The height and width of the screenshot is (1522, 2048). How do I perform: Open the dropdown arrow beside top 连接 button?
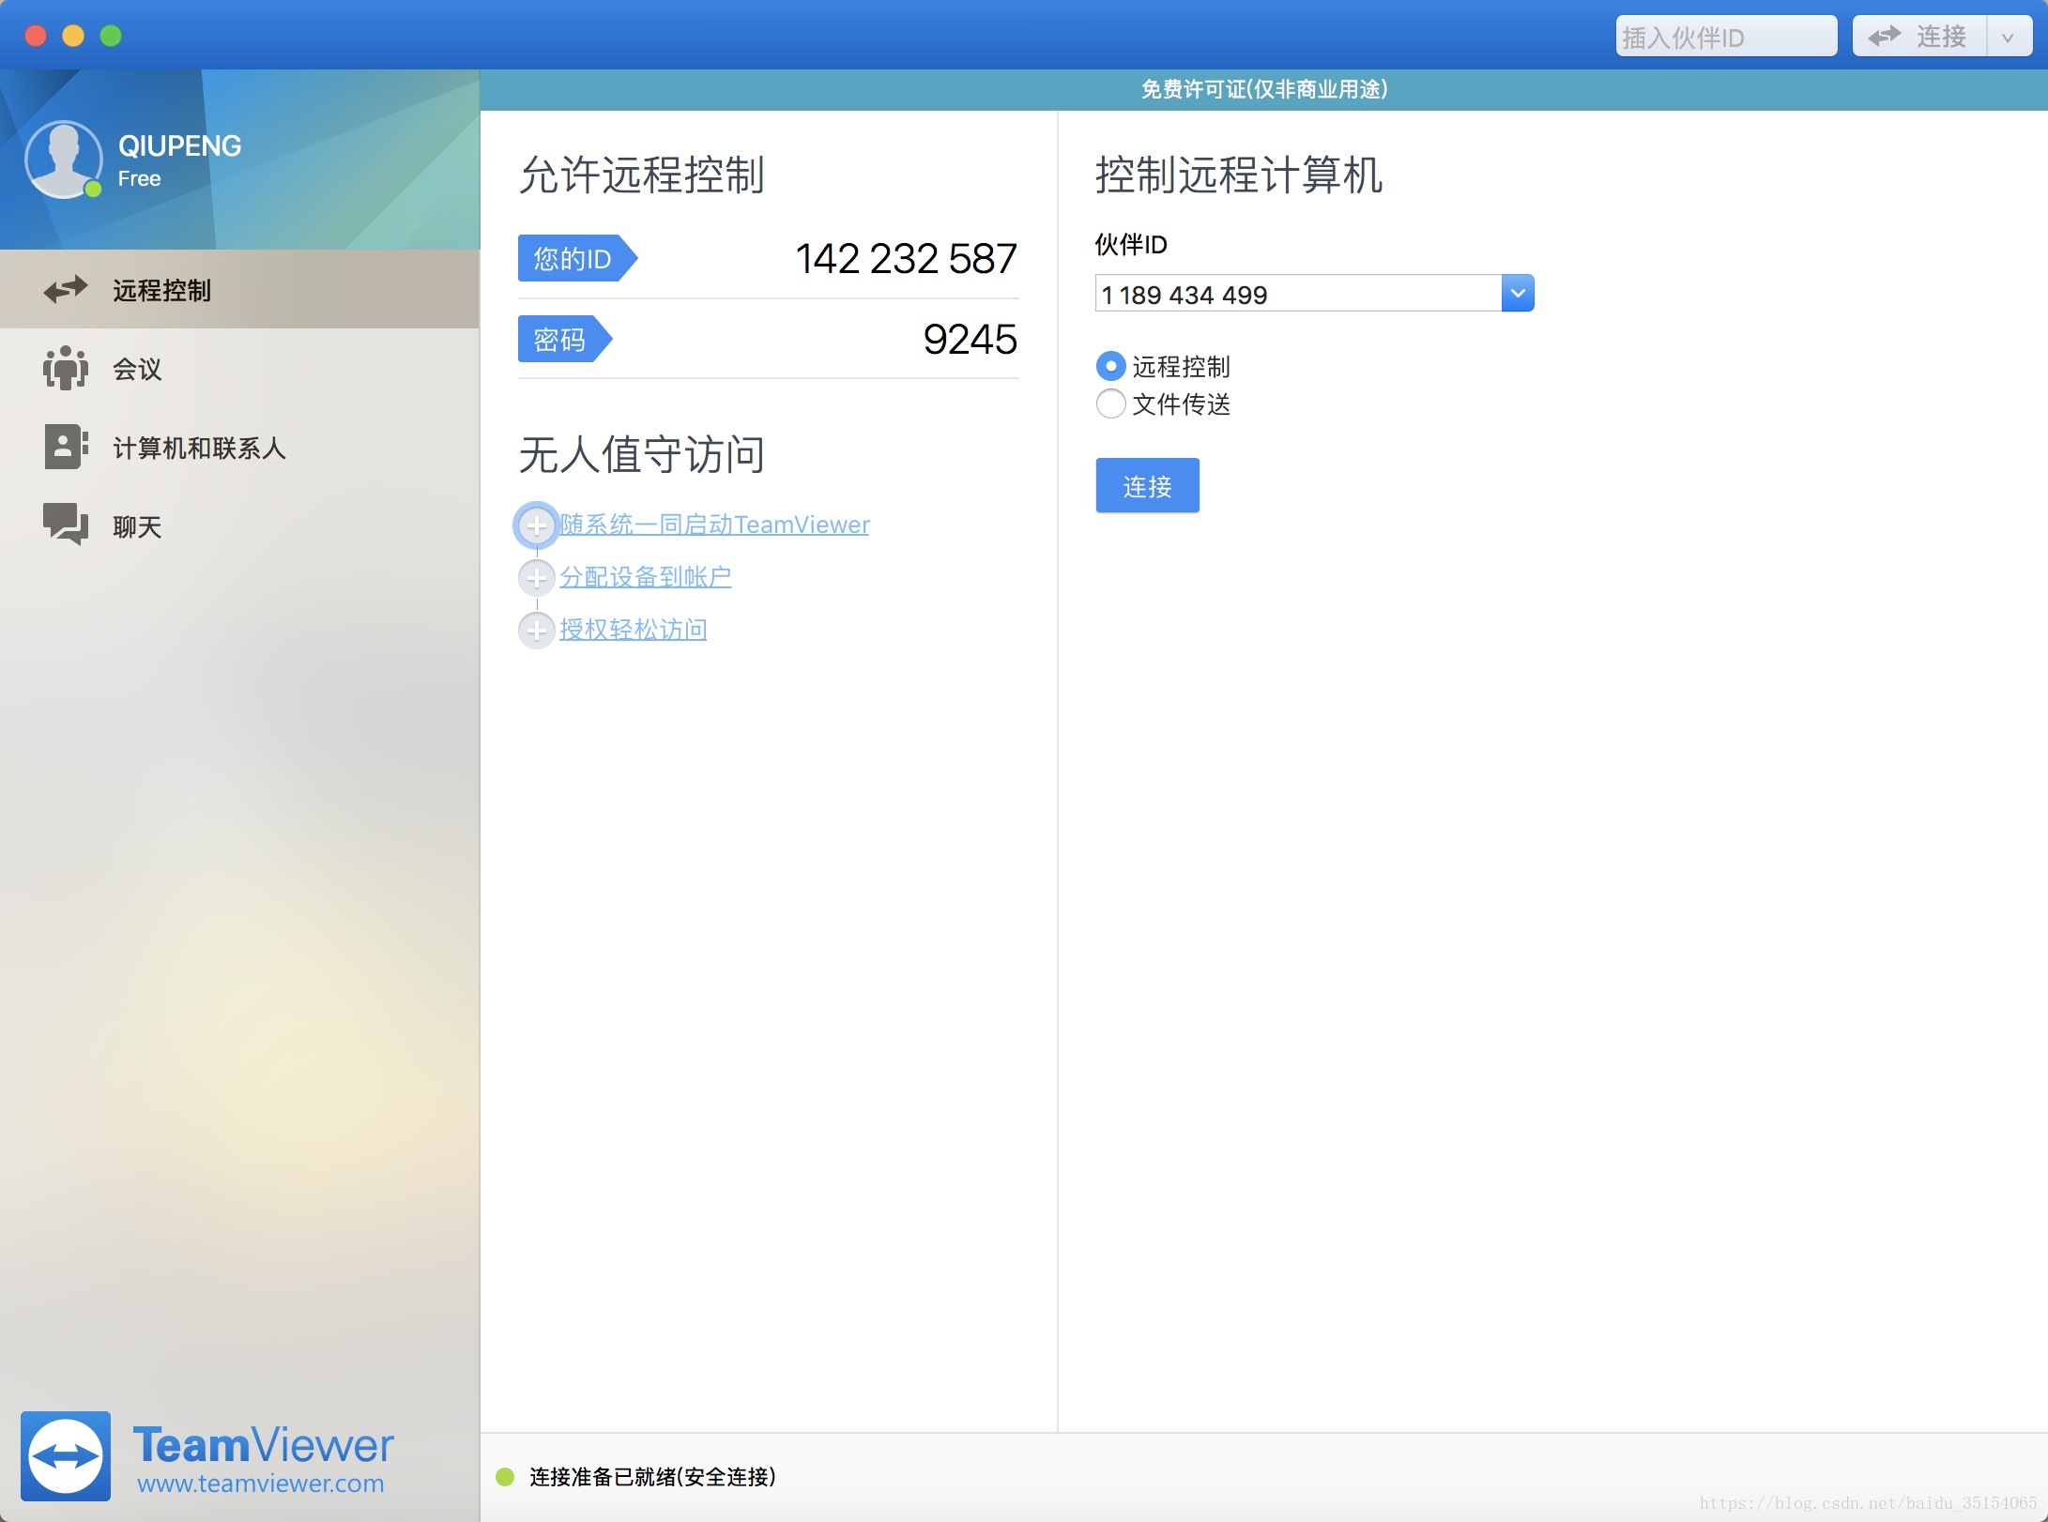point(2008,38)
